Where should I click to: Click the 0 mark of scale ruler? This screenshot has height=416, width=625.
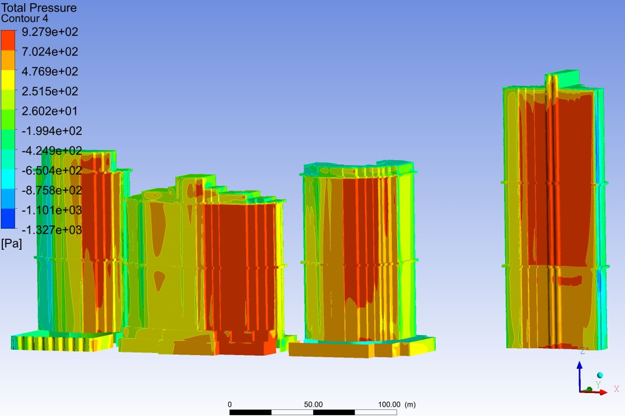(x=230, y=404)
